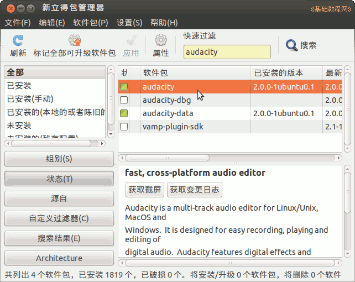The width and height of the screenshot is (355, 282).
Task: Click the status list horizontal scrollbar left arrow
Action: click(x=8, y=144)
